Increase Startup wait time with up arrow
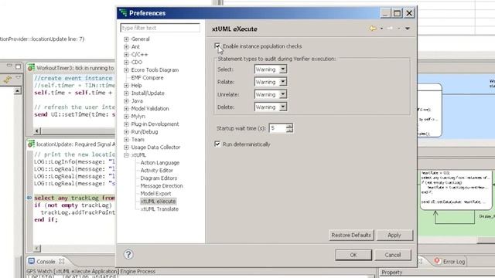Image resolution: width=495 pixels, height=278 pixels. coord(289,126)
